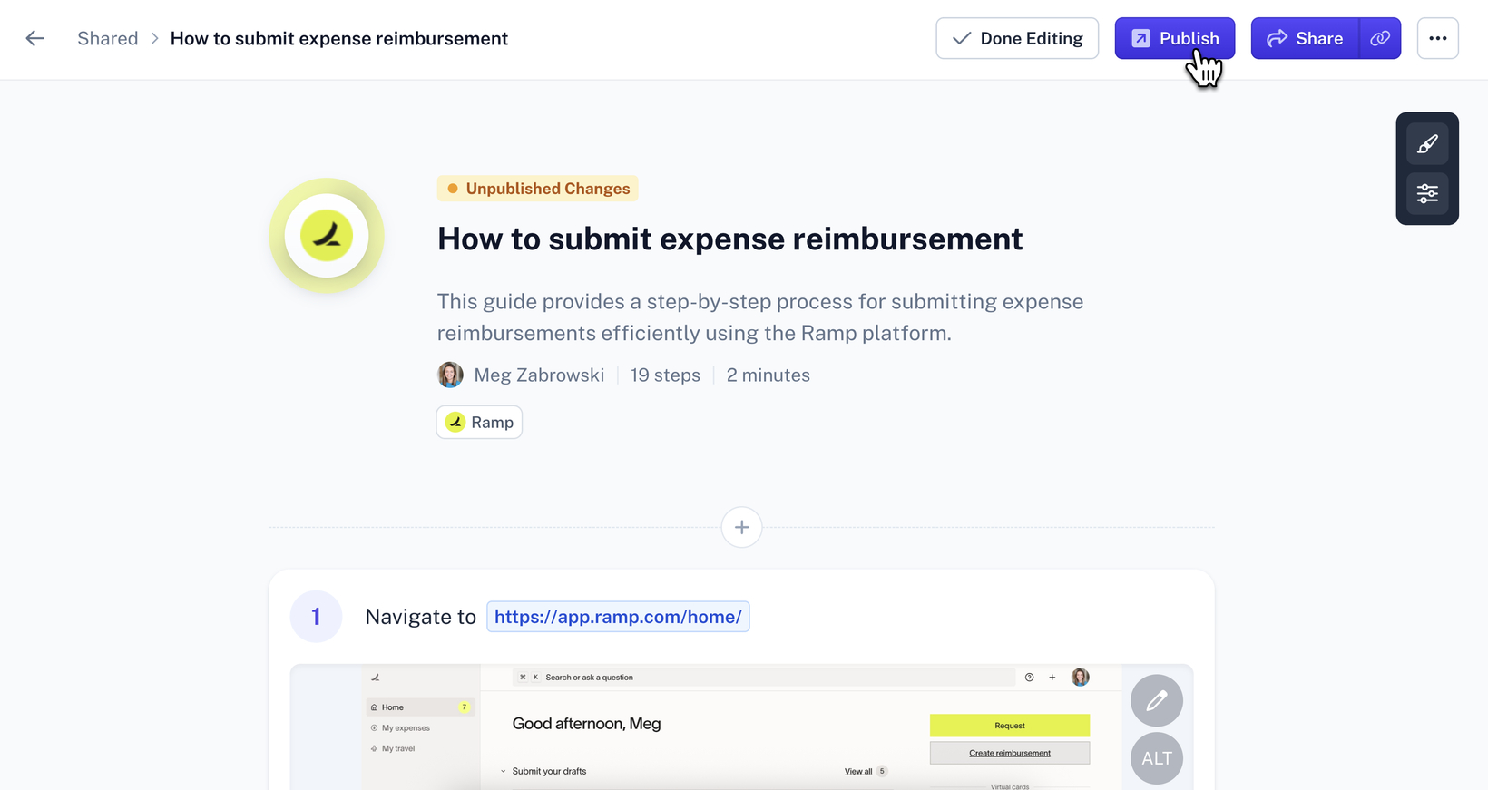Viewport: 1488px width, 790px height.
Task: Open the sliders settings panel
Action: coord(1427,193)
